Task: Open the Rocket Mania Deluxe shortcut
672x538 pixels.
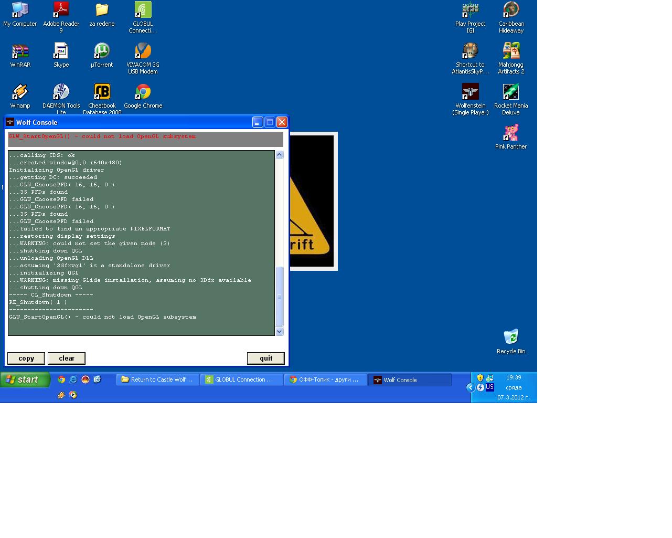Action: coord(510,92)
